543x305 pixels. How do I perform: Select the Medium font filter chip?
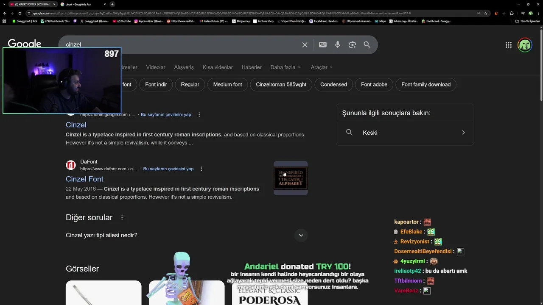click(x=227, y=84)
